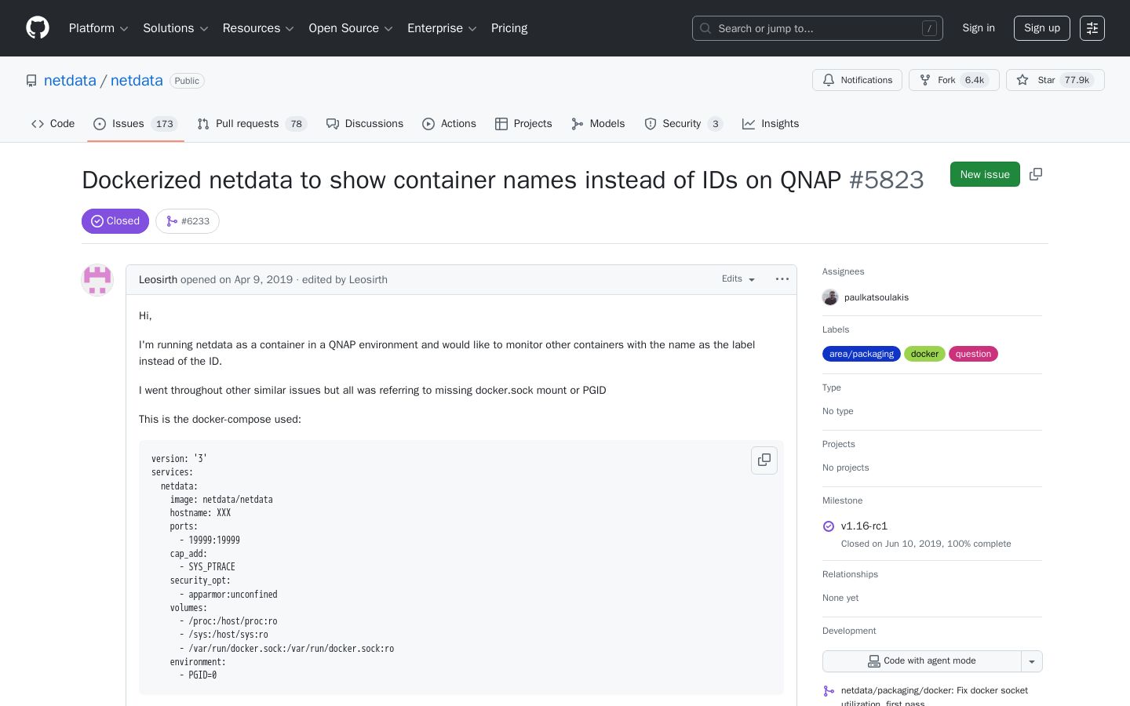Open the Resources navigation menu

click(258, 28)
